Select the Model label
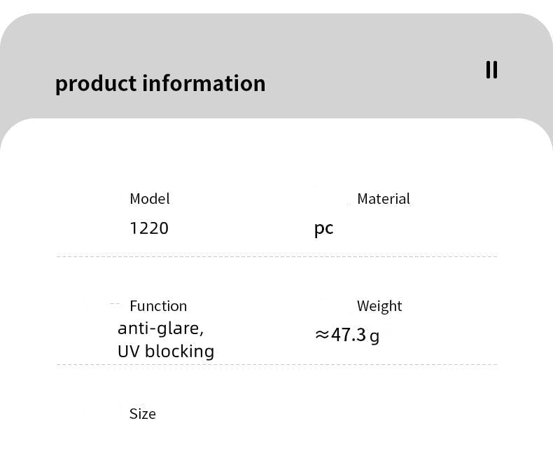The width and height of the screenshot is (553, 456). pos(150,199)
